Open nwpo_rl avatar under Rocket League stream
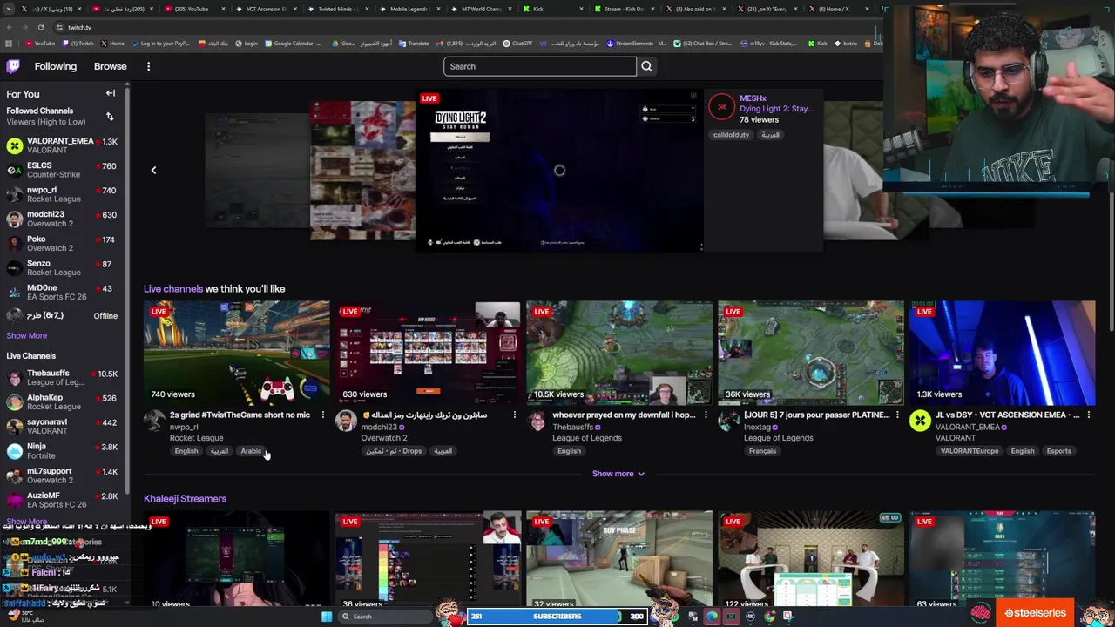Image resolution: width=1115 pixels, height=627 pixels. point(154,421)
